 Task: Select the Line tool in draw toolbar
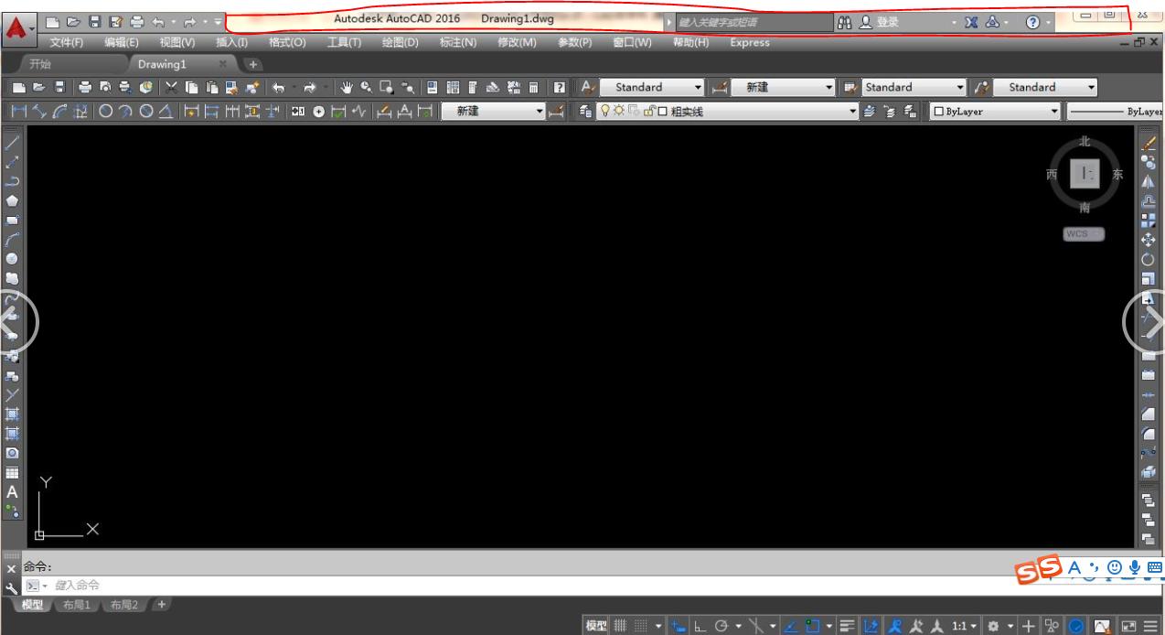(13, 143)
